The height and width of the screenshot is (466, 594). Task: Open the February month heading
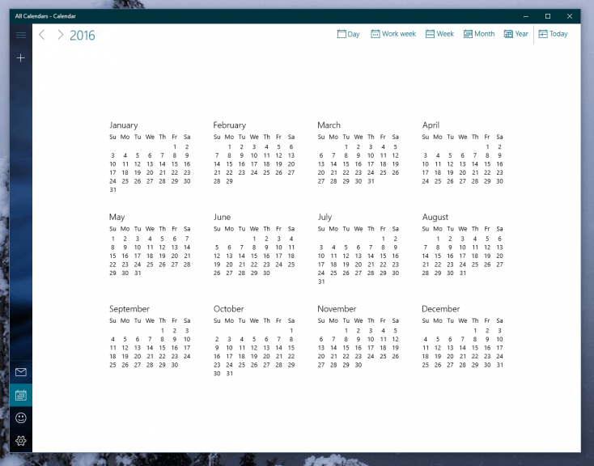pyautogui.click(x=230, y=125)
